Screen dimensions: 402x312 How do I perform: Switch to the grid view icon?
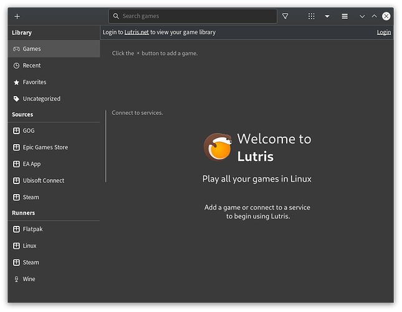[x=311, y=16]
